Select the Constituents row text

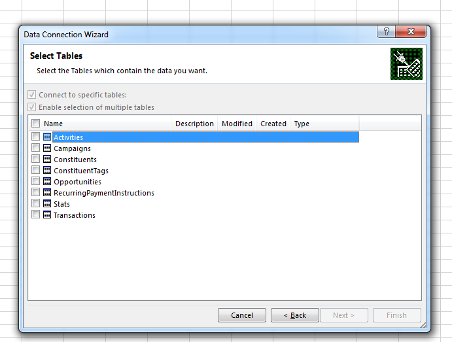tap(75, 160)
